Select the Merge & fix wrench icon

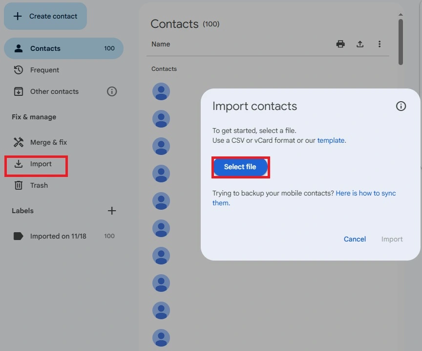[x=18, y=142]
